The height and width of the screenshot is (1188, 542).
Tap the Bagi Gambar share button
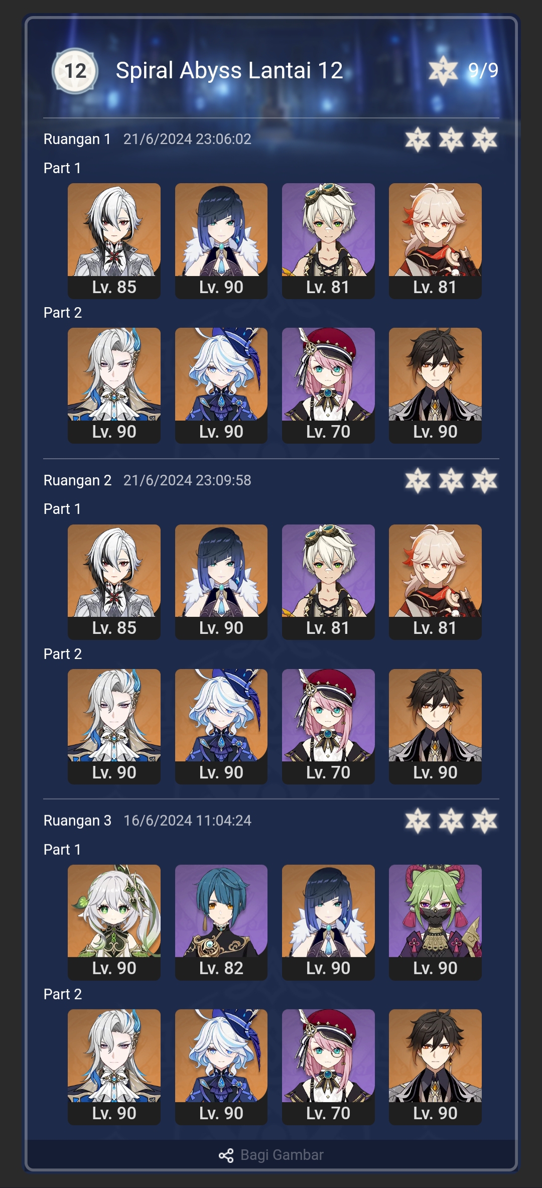pyautogui.click(x=272, y=1155)
